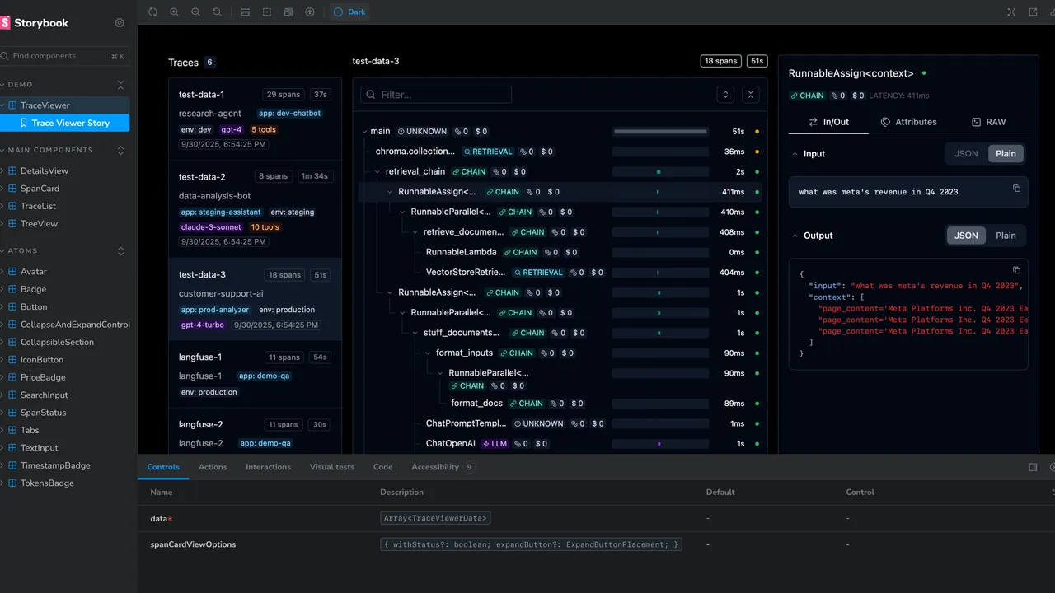Viewport: 1055px width, 593px height.
Task: Open the viewport size tool icon
Action: point(288,12)
